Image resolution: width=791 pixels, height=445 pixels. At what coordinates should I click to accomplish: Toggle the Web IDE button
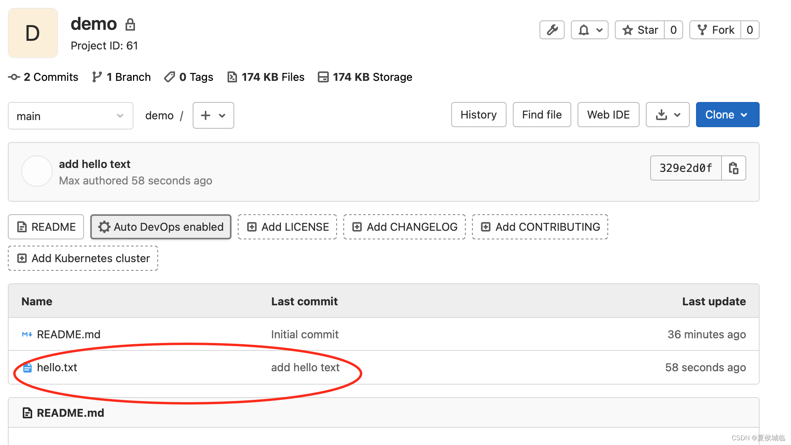click(607, 115)
